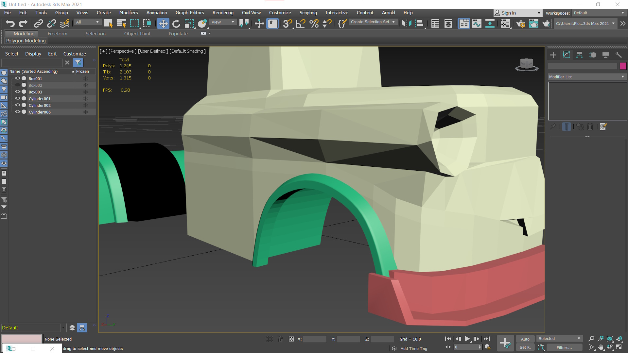
Task: Toggle the Angle Snap icon
Action: click(300, 24)
